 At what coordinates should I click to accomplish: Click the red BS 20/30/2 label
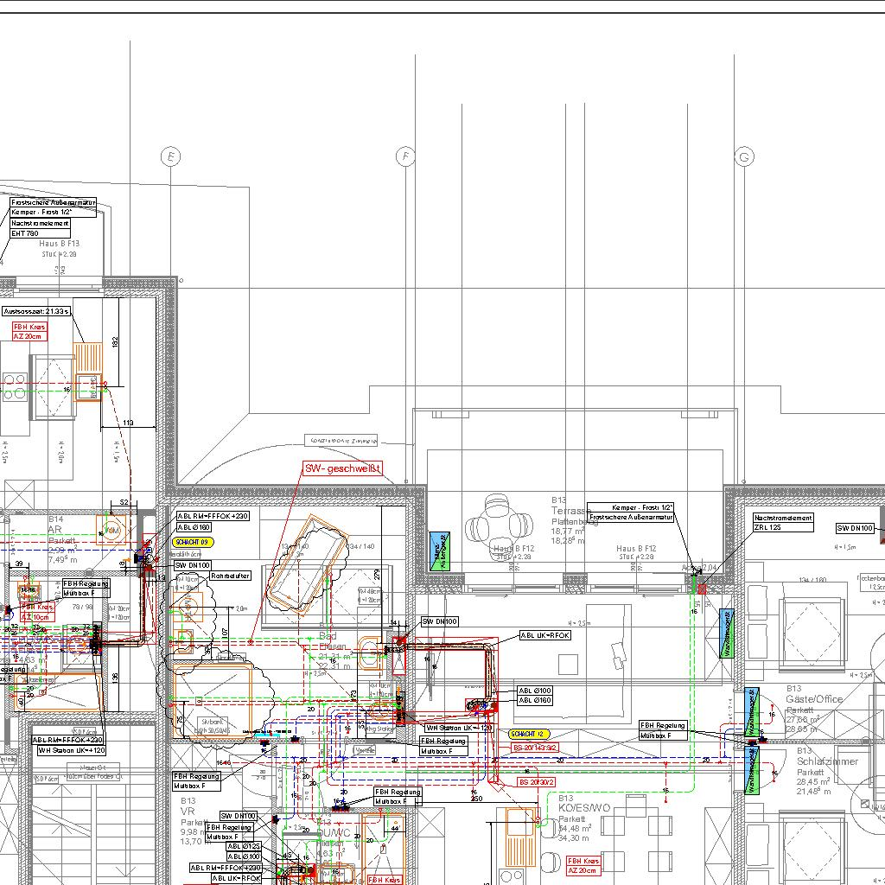pos(536,781)
